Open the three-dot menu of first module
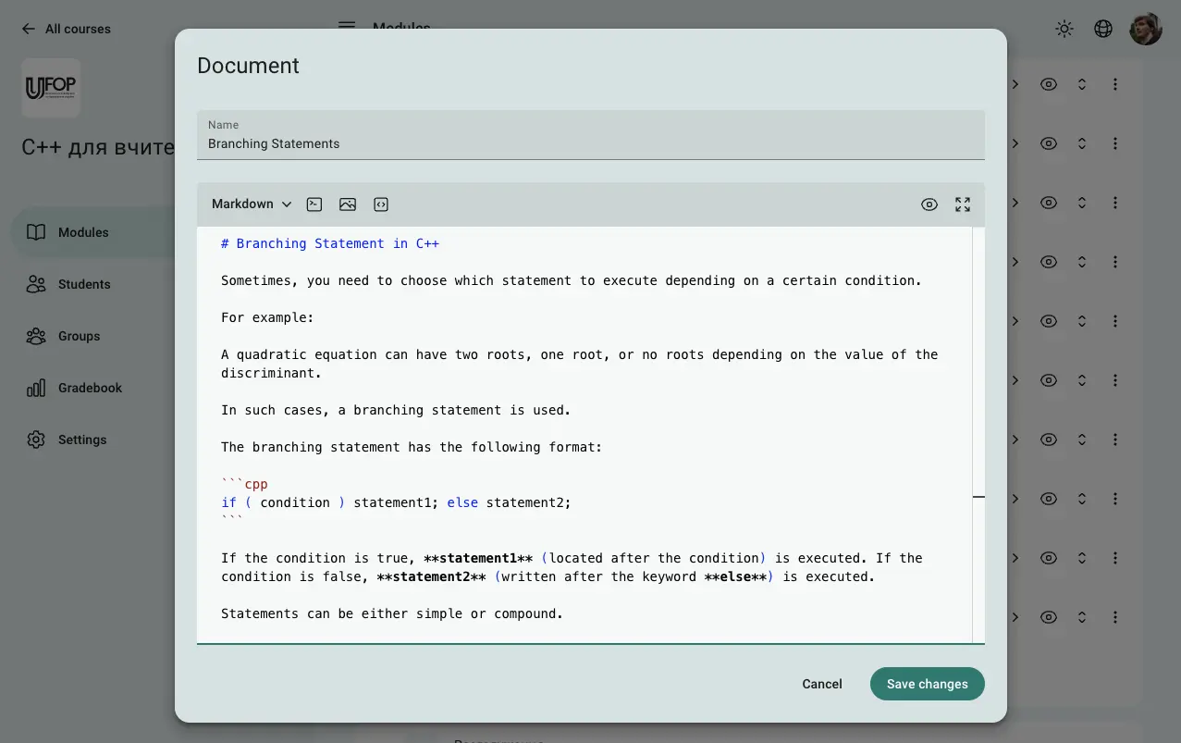Viewport: 1181px width, 743px height. point(1115,84)
